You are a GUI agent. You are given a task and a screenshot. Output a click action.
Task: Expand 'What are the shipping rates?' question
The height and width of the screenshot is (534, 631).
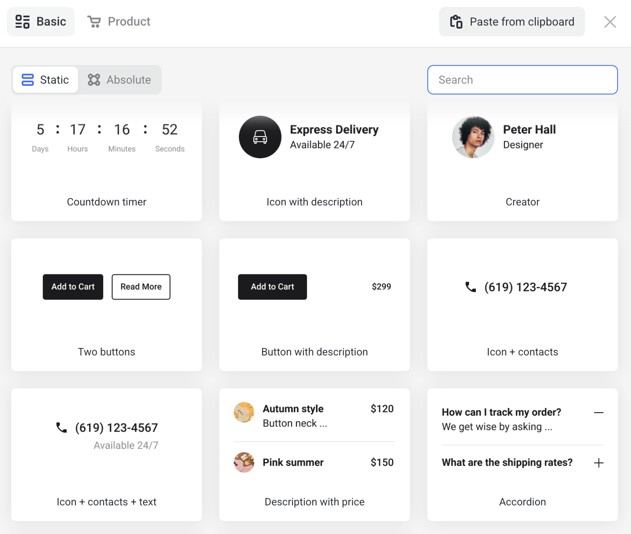coord(598,463)
